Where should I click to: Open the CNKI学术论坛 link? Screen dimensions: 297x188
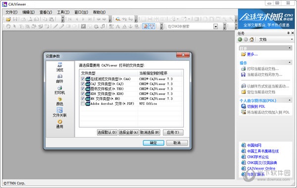tap(258, 157)
